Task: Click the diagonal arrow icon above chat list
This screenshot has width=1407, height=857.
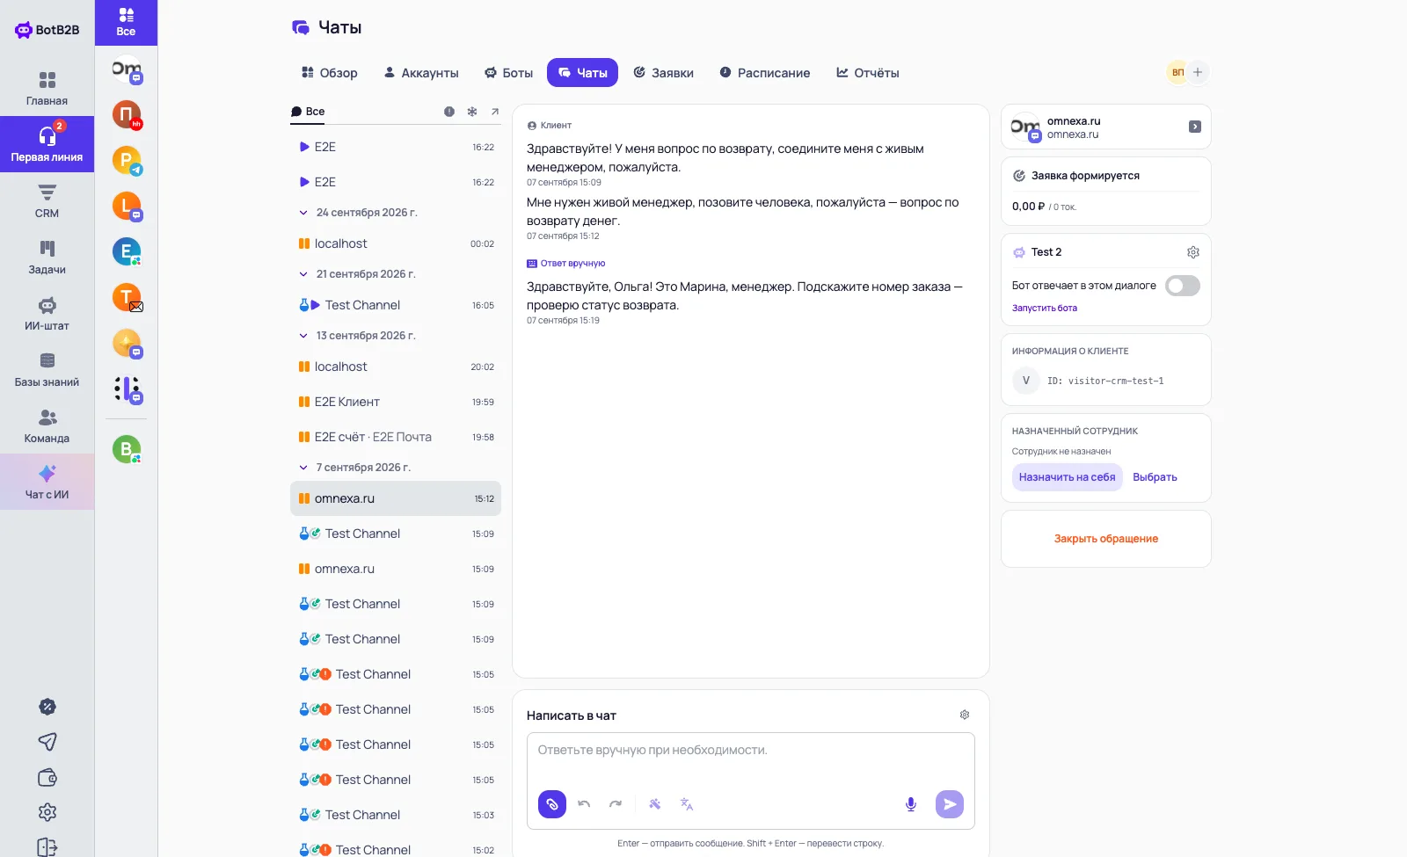Action: [495, 112]
